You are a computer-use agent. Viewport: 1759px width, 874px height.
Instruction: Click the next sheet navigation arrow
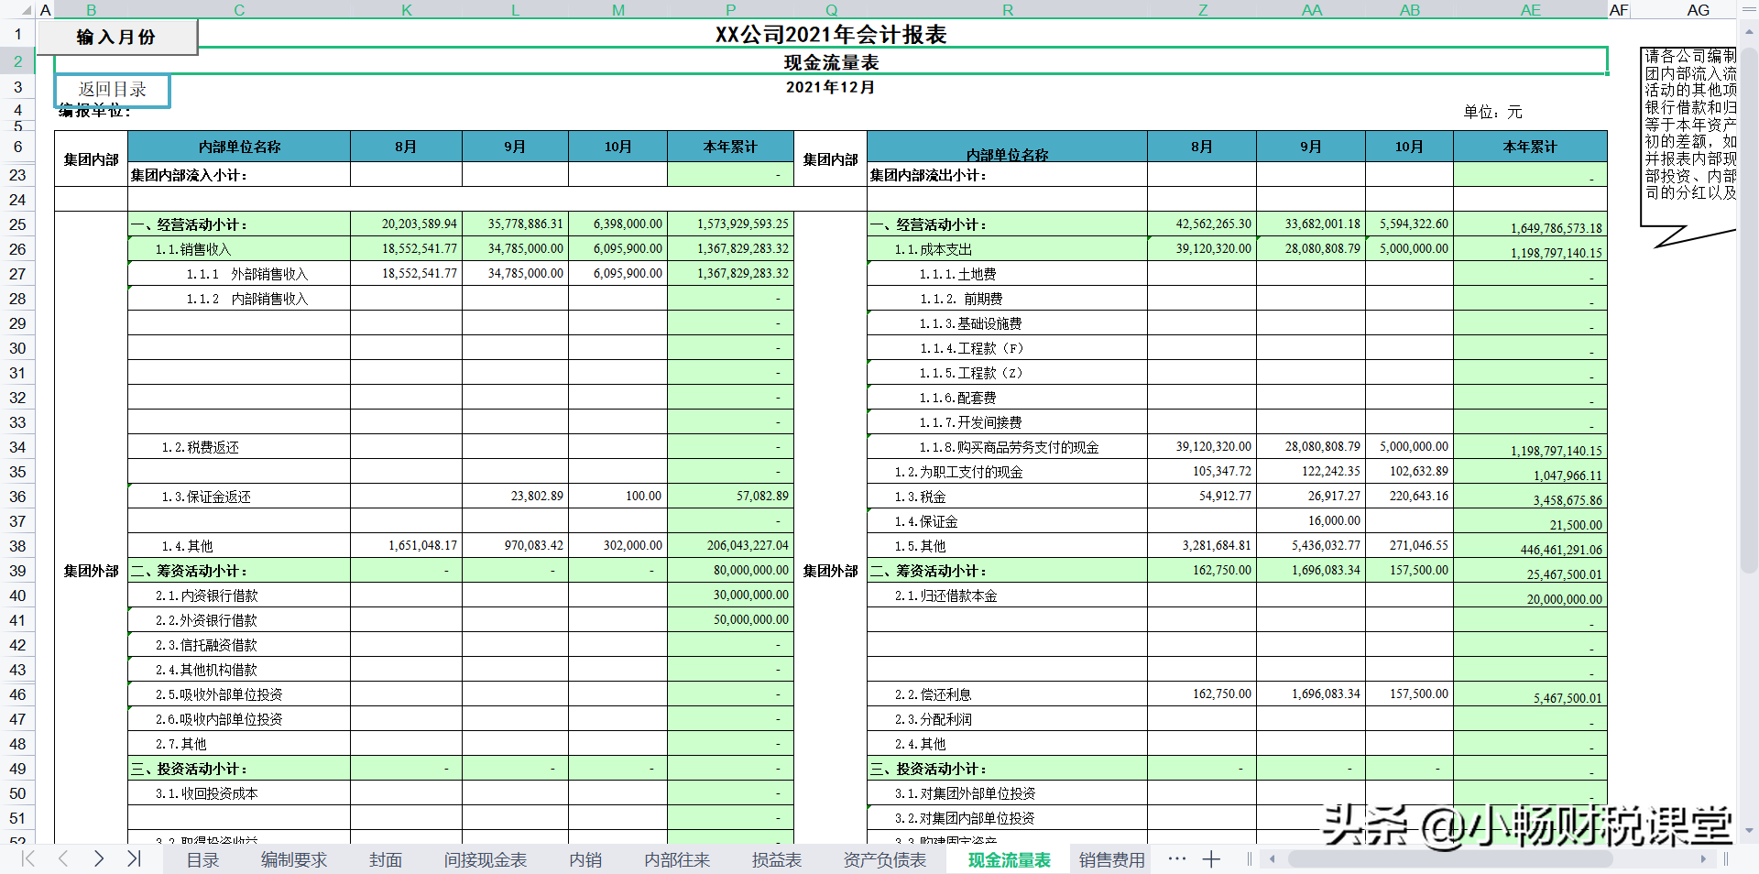click(x=98, y=859)
